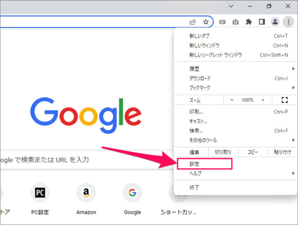Open the Amazon shortcut tile
The image size is (298, 225).
[x=86, y=199]
